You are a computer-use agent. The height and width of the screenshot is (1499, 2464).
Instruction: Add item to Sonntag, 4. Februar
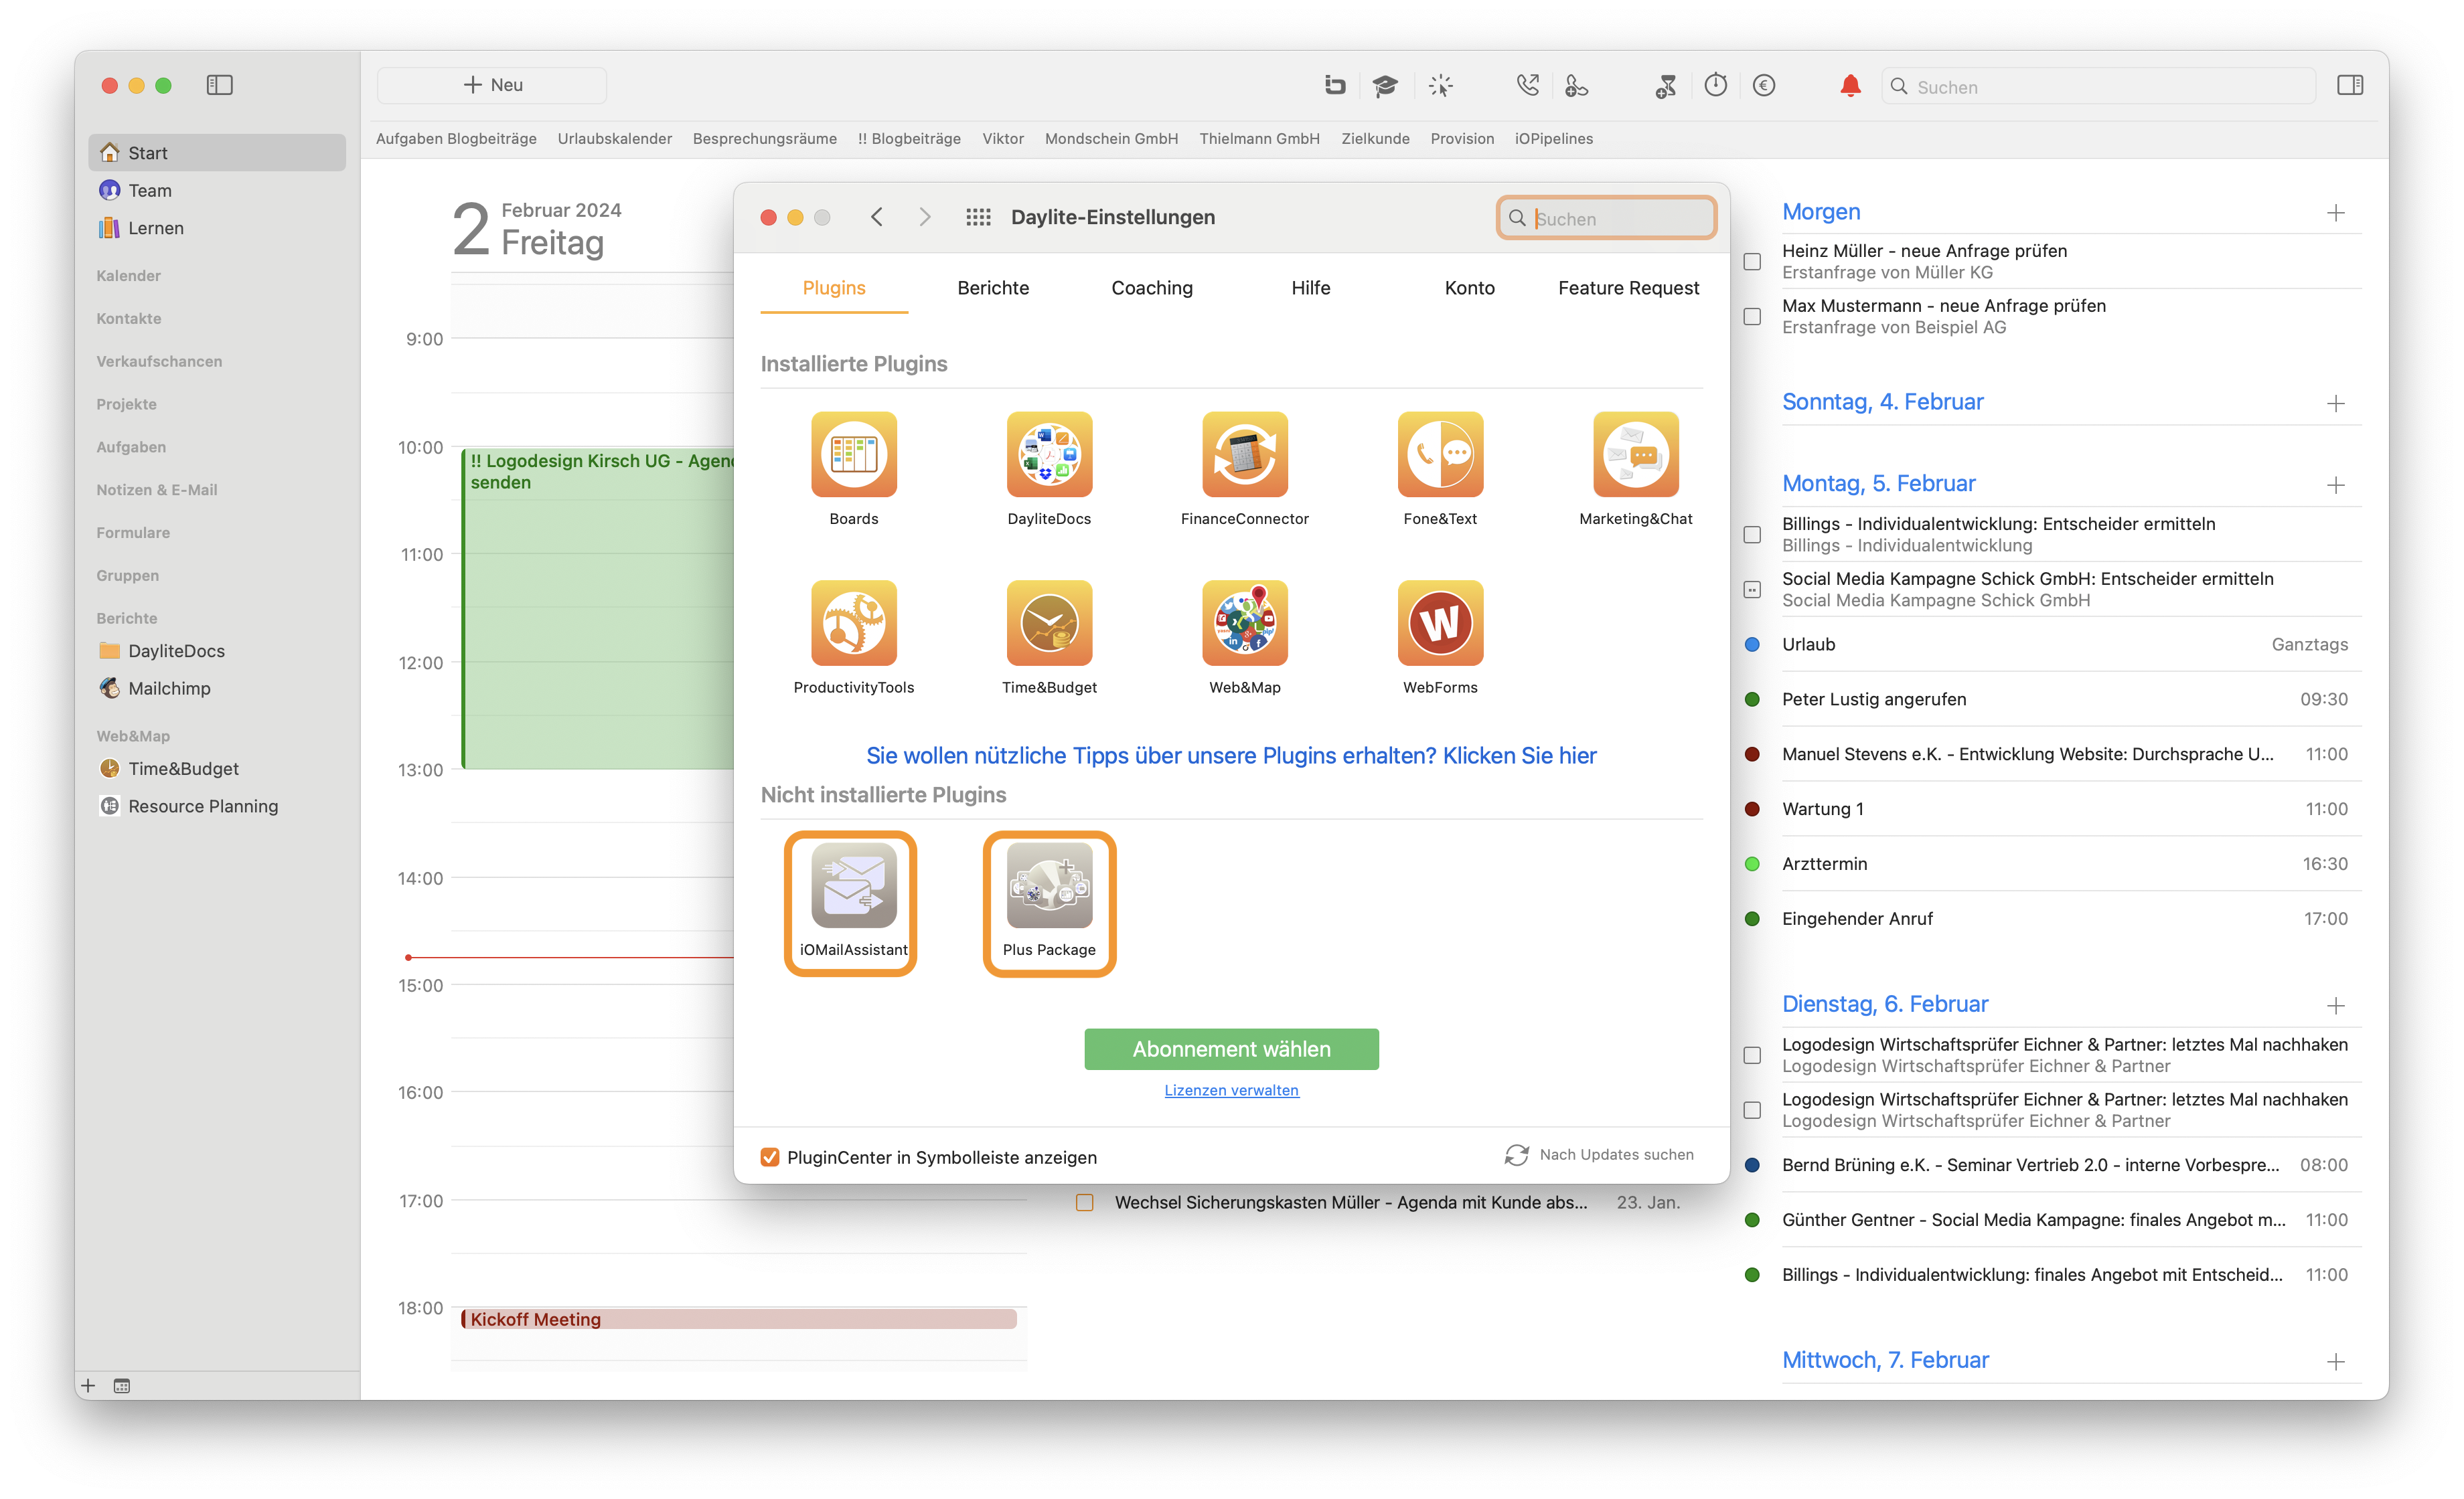[x=2336, y=404]
